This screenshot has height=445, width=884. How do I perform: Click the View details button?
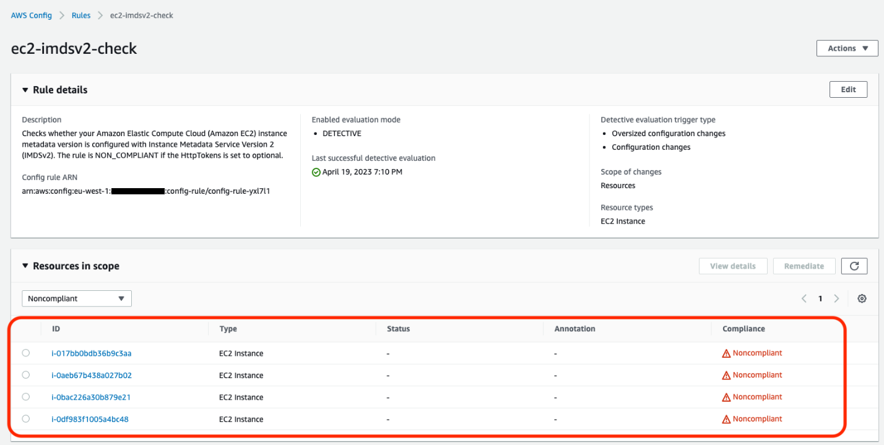coord(733,266)
